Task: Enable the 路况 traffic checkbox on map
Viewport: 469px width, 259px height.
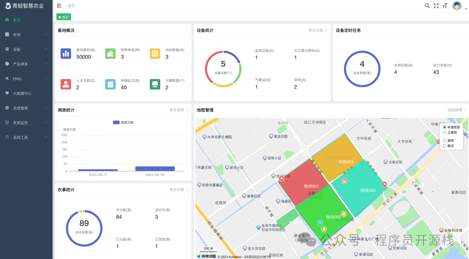Action: (x=444, y=146)
